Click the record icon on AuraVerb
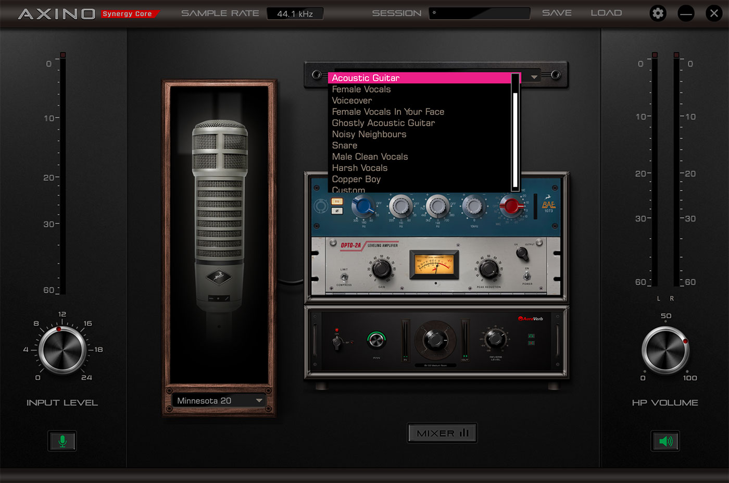729x483 pixels. coord(531,343)
